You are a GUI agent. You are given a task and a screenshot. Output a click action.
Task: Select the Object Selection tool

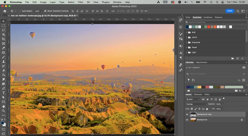click(3, 35)
